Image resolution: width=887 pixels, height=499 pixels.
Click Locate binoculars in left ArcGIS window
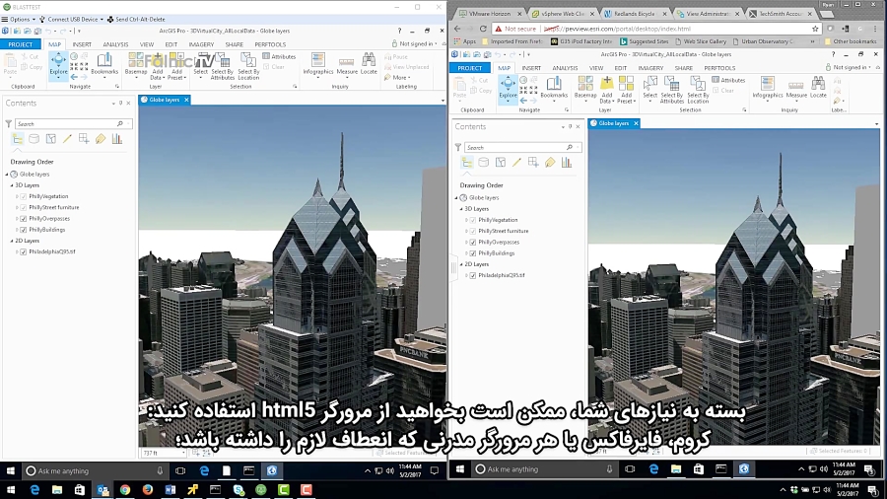(369, 64)
